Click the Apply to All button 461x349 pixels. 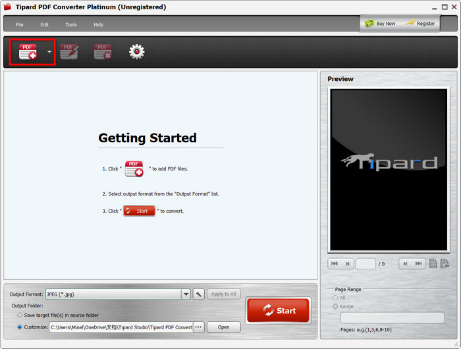pyautogui.click(x=224, y=294)
